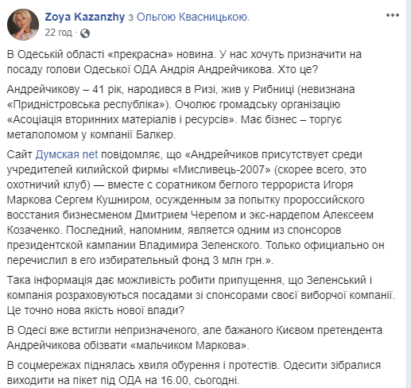This screenshot has height=388, width=411.
Task: Click the quoted text 'Мисливець-2007'
Action: [x=222, y=169]
